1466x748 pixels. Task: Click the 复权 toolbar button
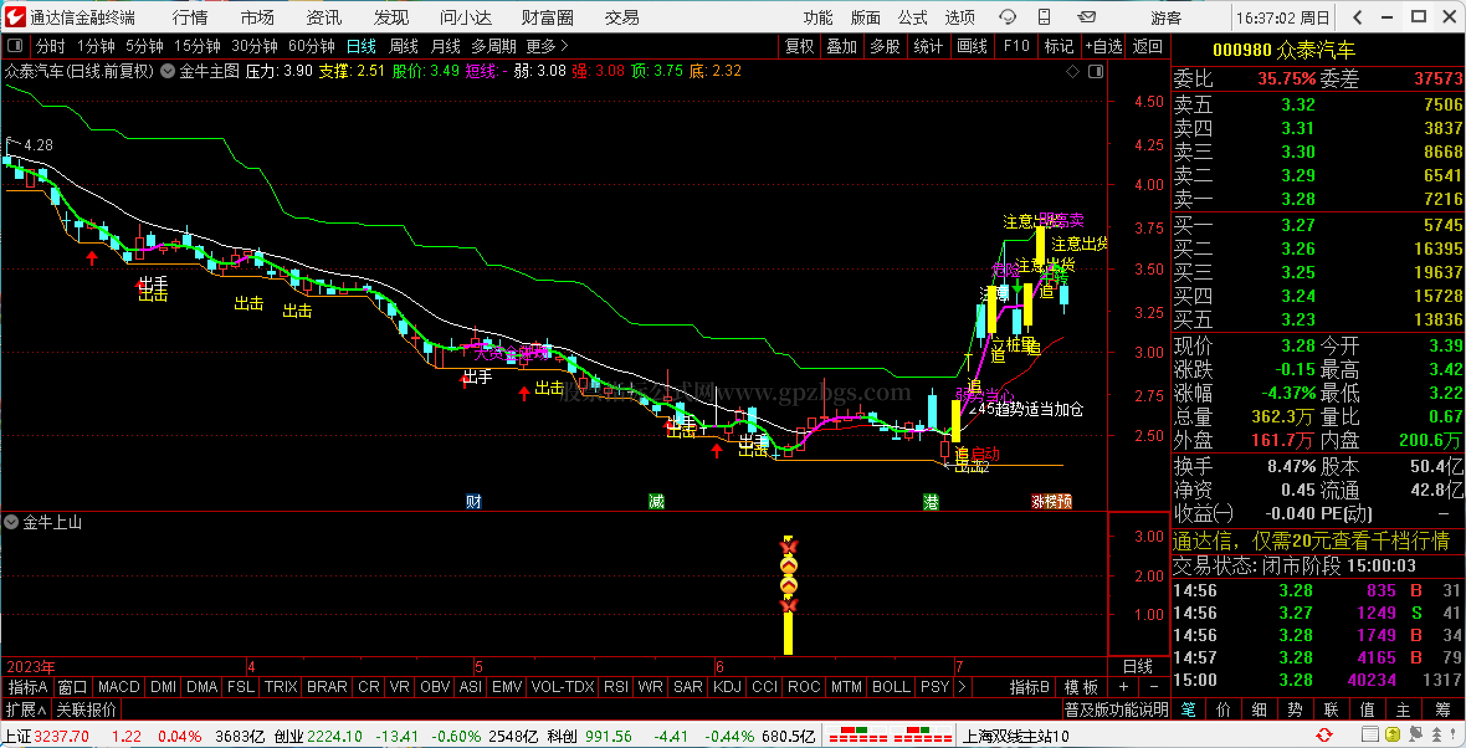pyautogui.click(x=799, y=46)
